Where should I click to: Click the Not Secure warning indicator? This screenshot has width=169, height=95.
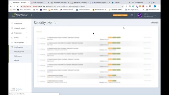click(26, 6)
